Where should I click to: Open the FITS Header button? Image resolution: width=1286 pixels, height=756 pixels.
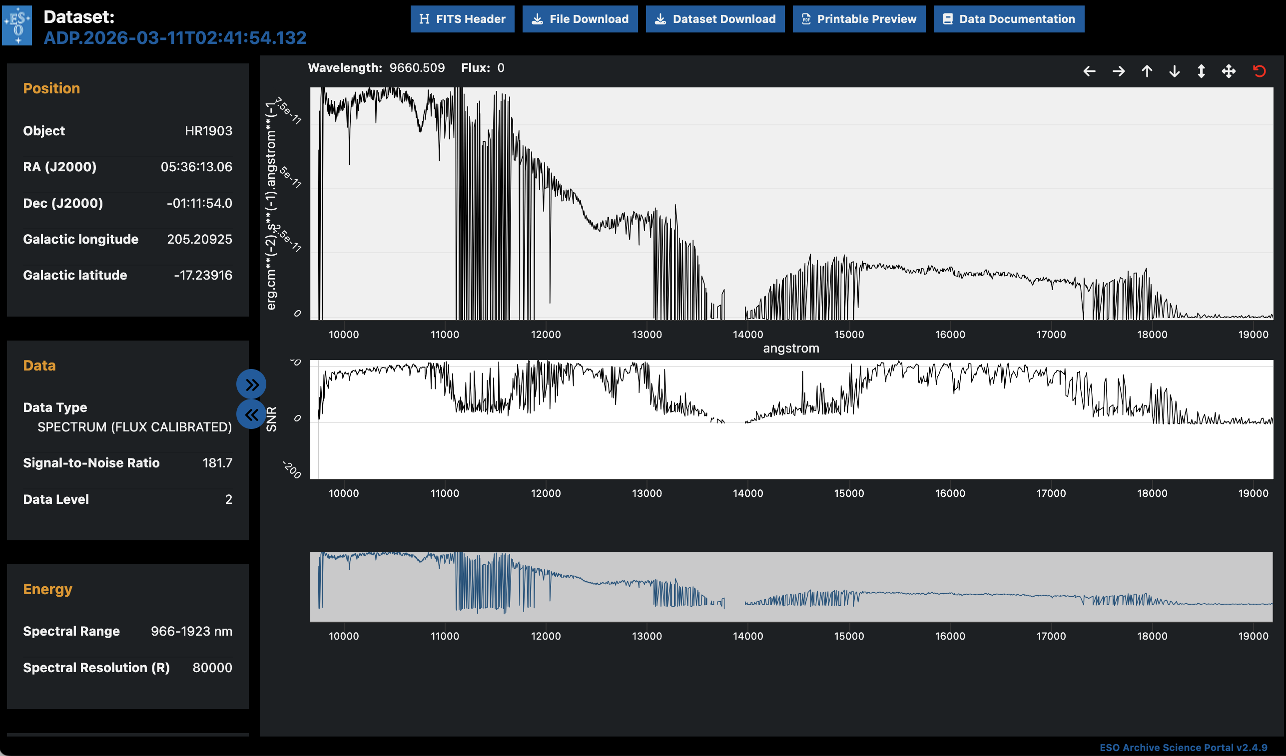(462, 19)
